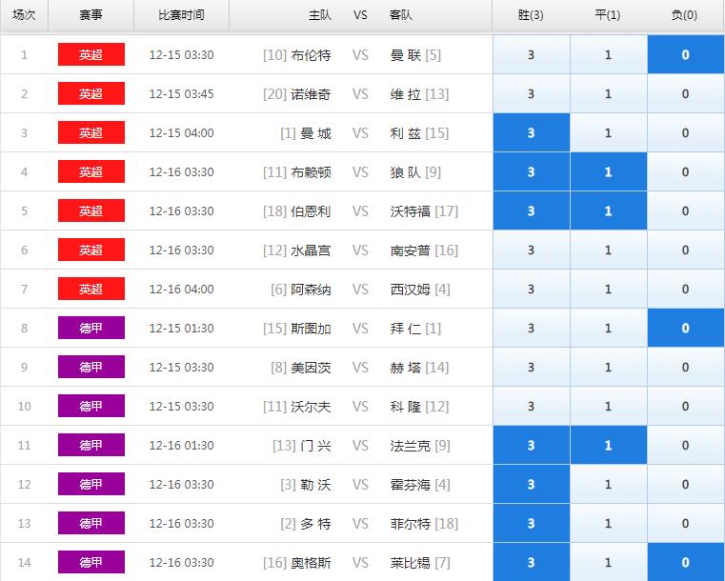Pick draw (1) for 诺维奇 vs 维拉

(609, 94)
